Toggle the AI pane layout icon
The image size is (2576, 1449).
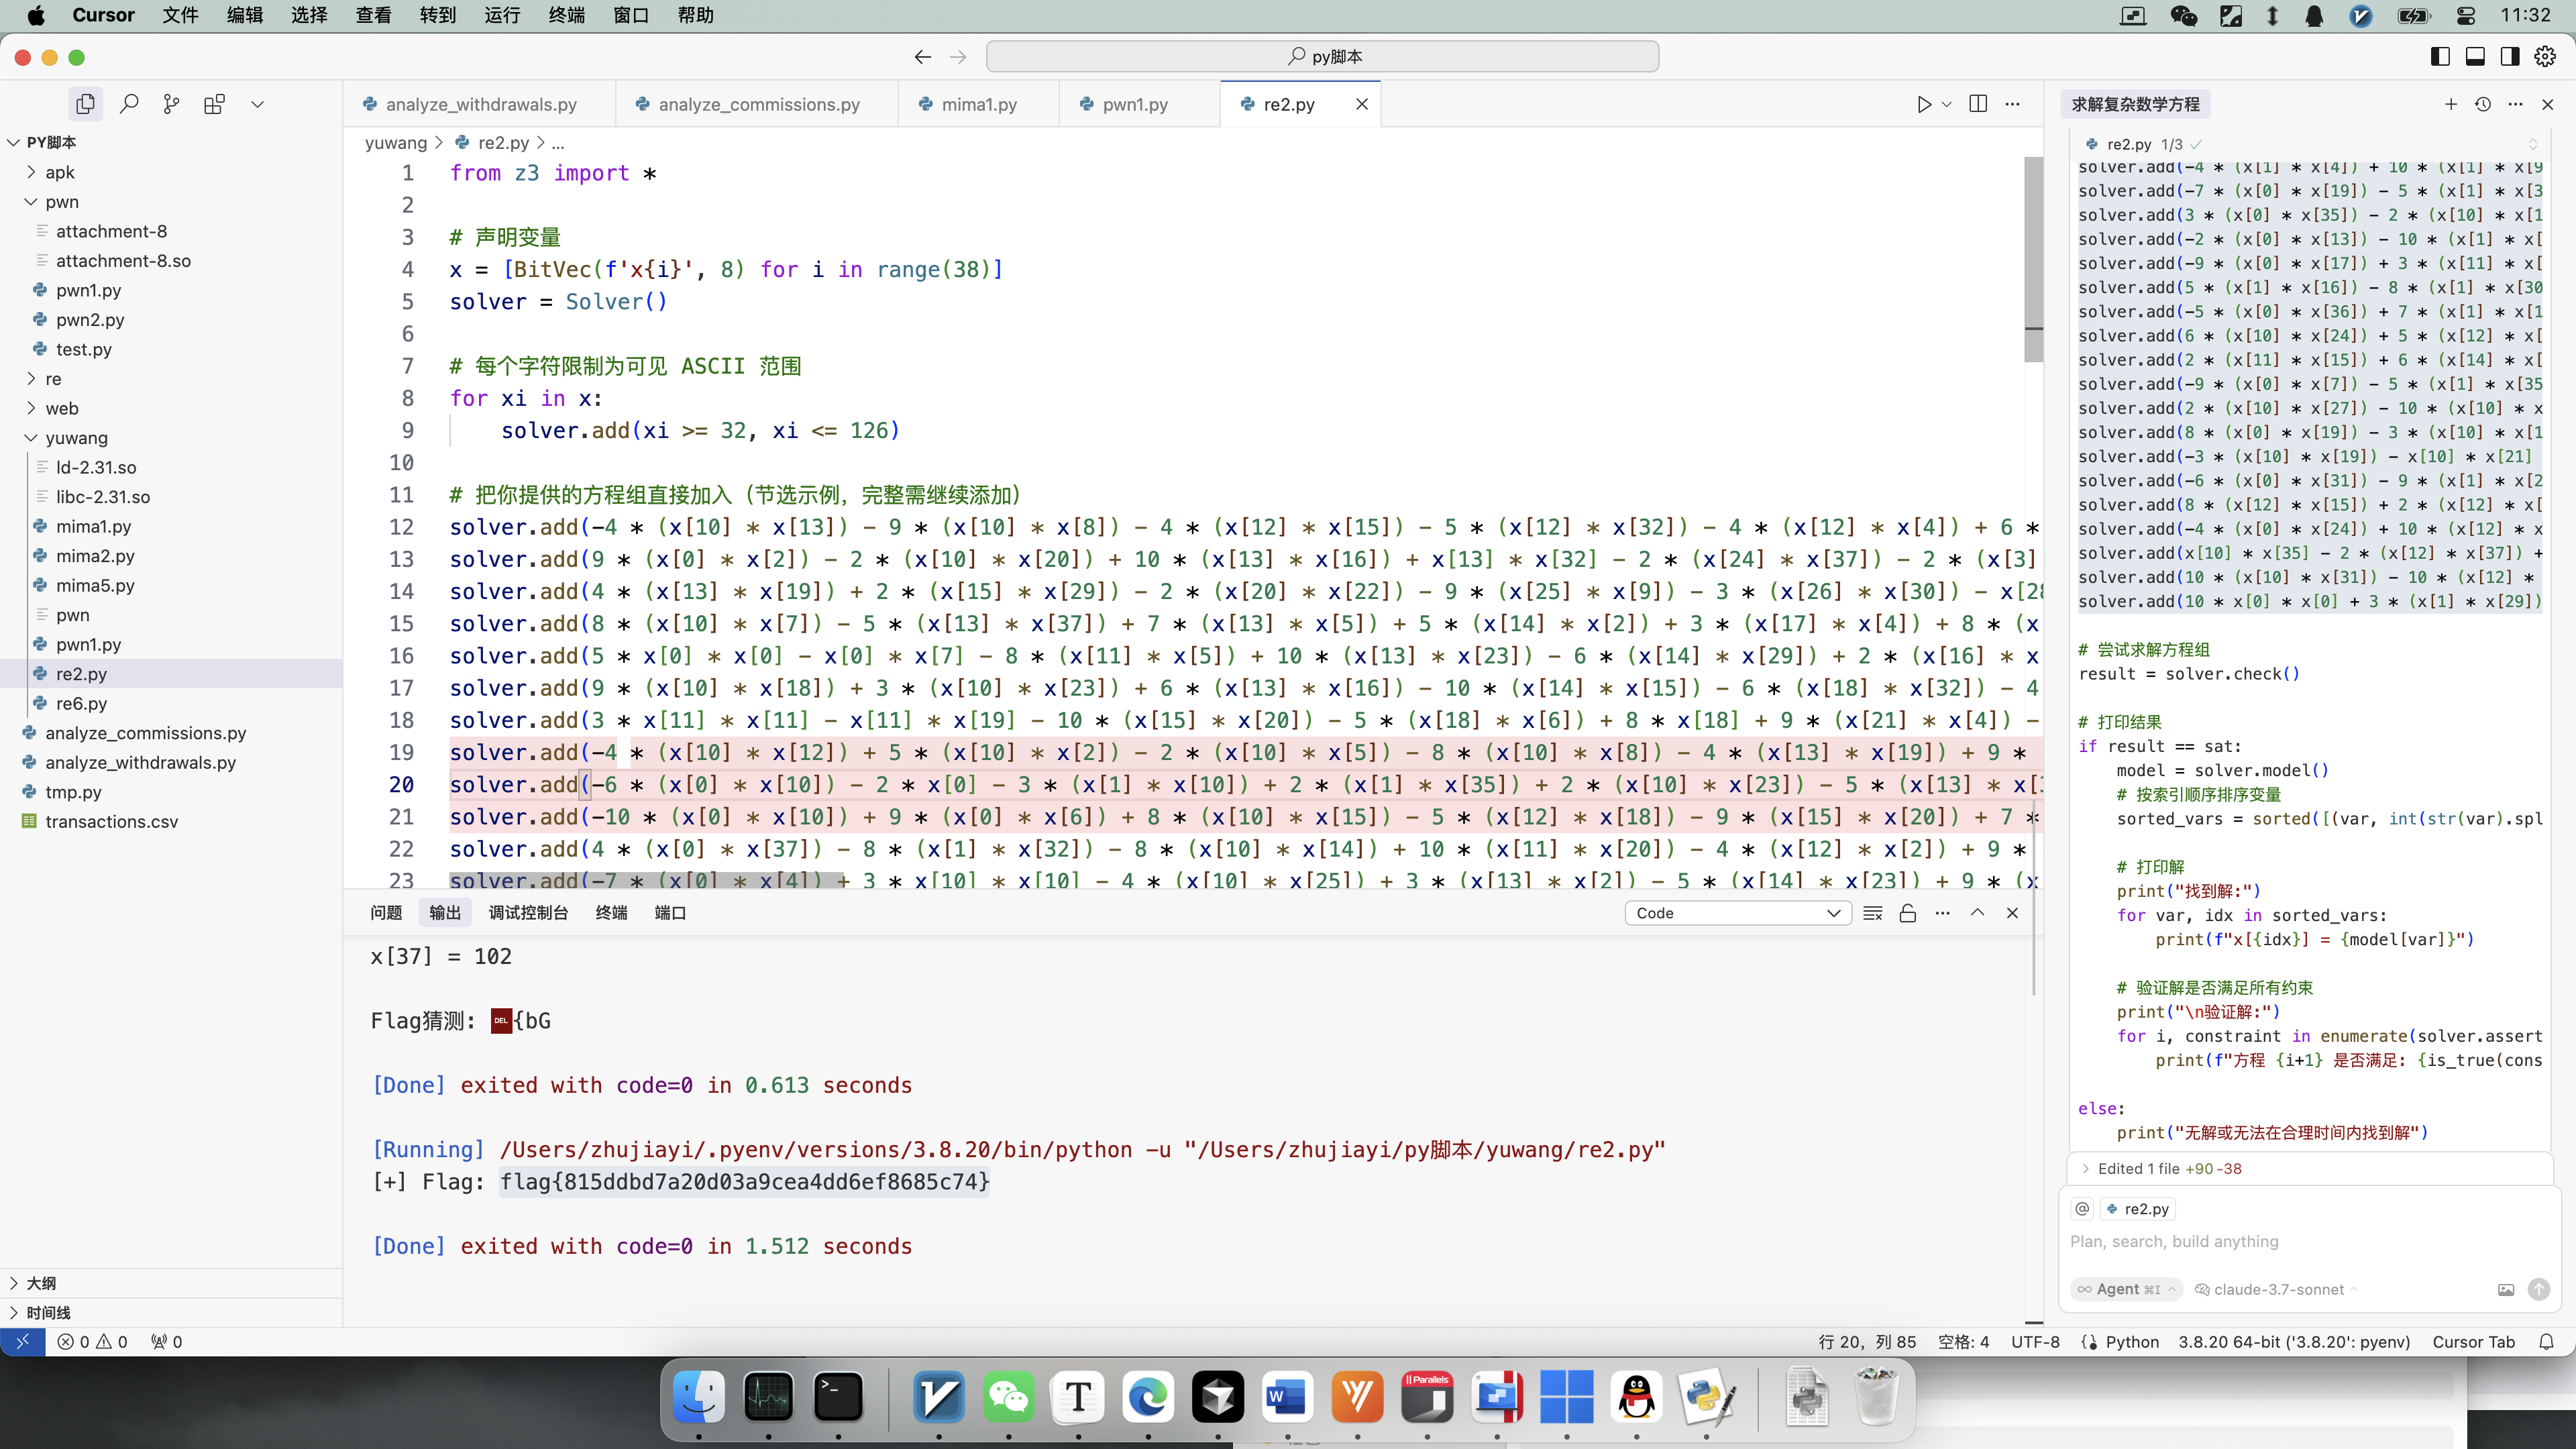click(x=2510, y=57)
